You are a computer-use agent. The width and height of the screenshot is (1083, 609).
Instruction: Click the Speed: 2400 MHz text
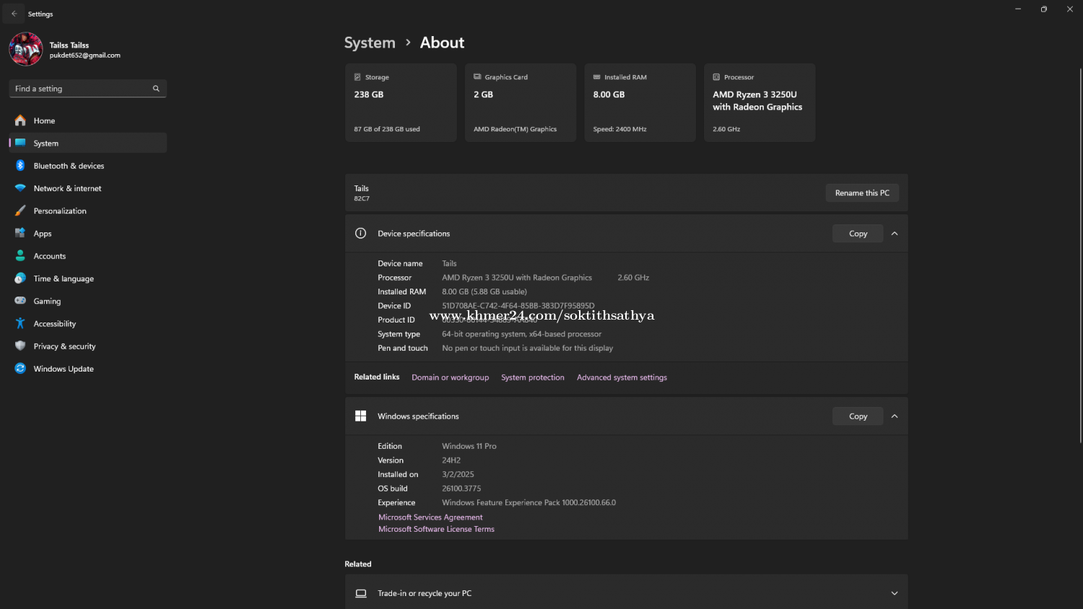[619, 129]
